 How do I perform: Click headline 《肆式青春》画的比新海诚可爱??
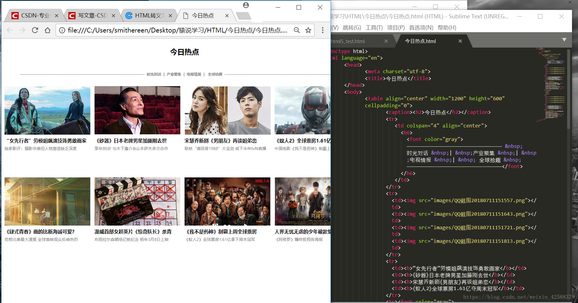click(39, 232)
